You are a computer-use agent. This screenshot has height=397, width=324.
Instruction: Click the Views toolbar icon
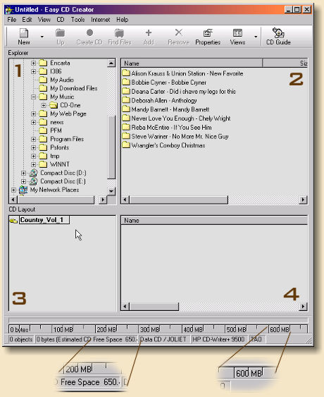(237, 37)
